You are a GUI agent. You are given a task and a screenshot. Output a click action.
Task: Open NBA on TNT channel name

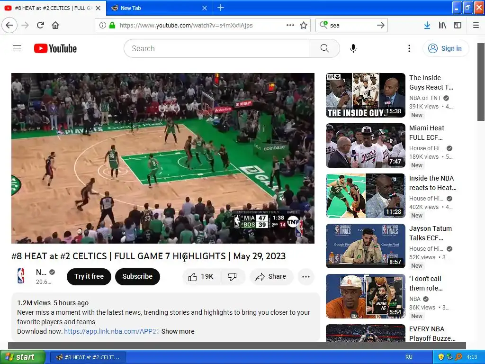(x=425, y=98)
